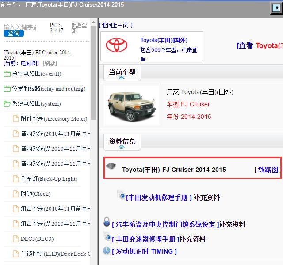Open the 总体电路图(overall) folder icon
This screenshot has width=283, height=265.
pyautogui.click(x=7, y=74)
